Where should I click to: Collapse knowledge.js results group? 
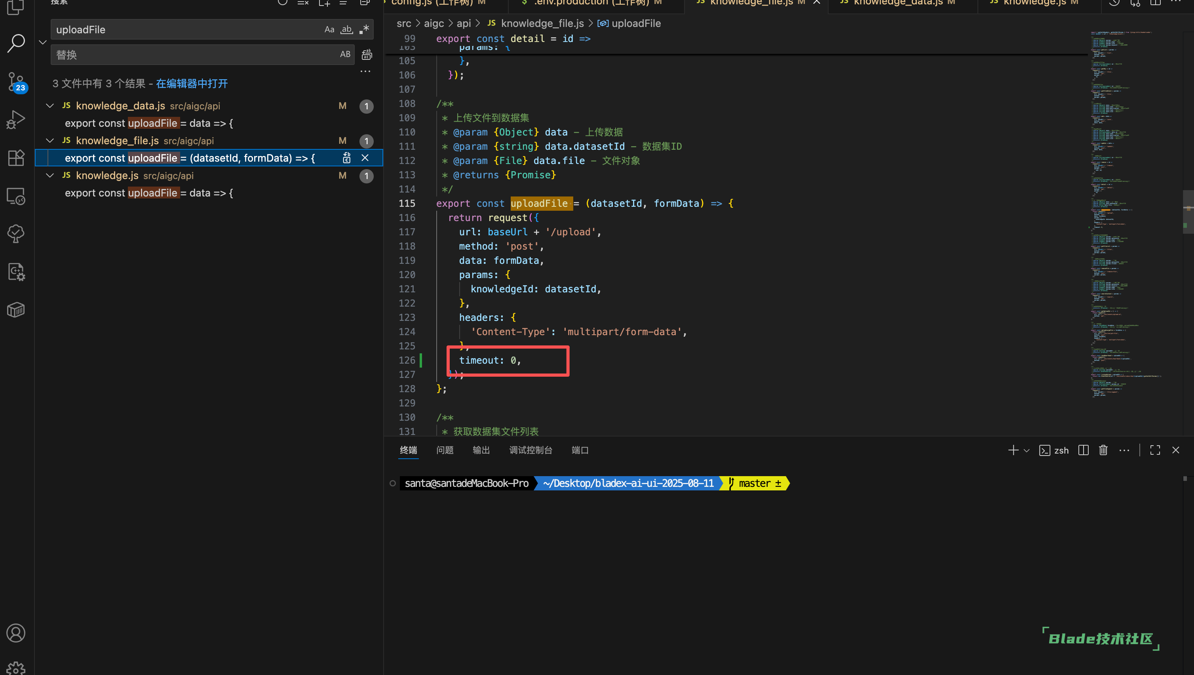tap(50, 175)
